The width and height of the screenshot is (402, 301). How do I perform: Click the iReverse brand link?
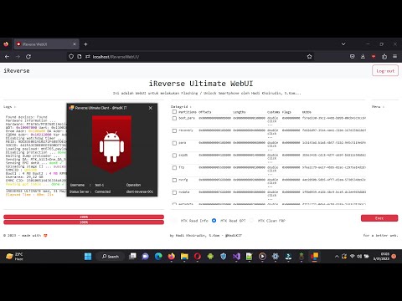coord(17,71)
